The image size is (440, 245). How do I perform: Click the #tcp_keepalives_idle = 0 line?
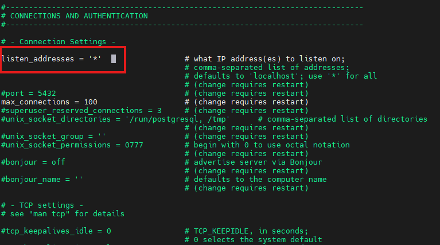coord(56,231)
